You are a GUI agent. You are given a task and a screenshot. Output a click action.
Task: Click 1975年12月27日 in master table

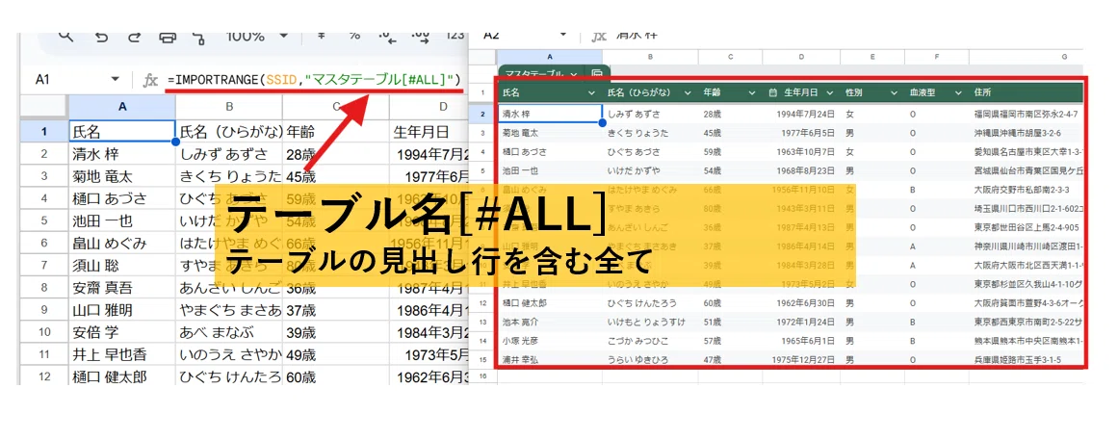(x=803, y=360)
